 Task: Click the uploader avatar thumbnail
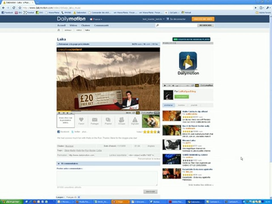(x=168, y=95)
